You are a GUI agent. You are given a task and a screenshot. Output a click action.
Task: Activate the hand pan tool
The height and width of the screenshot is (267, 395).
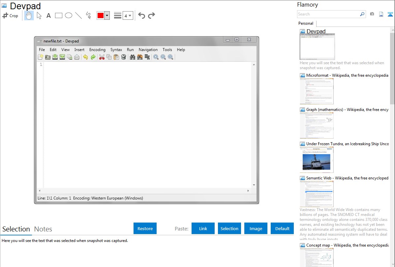pyautogui.click(x=29, y=15)
